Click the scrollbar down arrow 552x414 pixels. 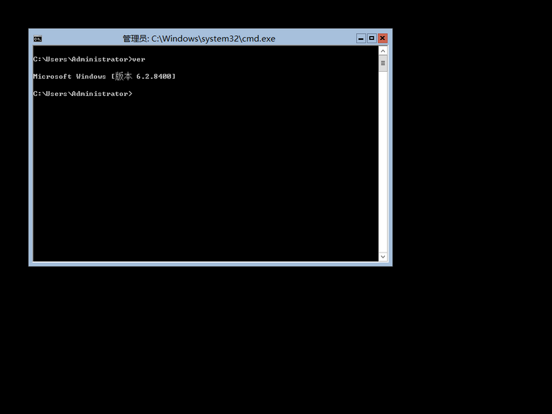tap(383, 257)
